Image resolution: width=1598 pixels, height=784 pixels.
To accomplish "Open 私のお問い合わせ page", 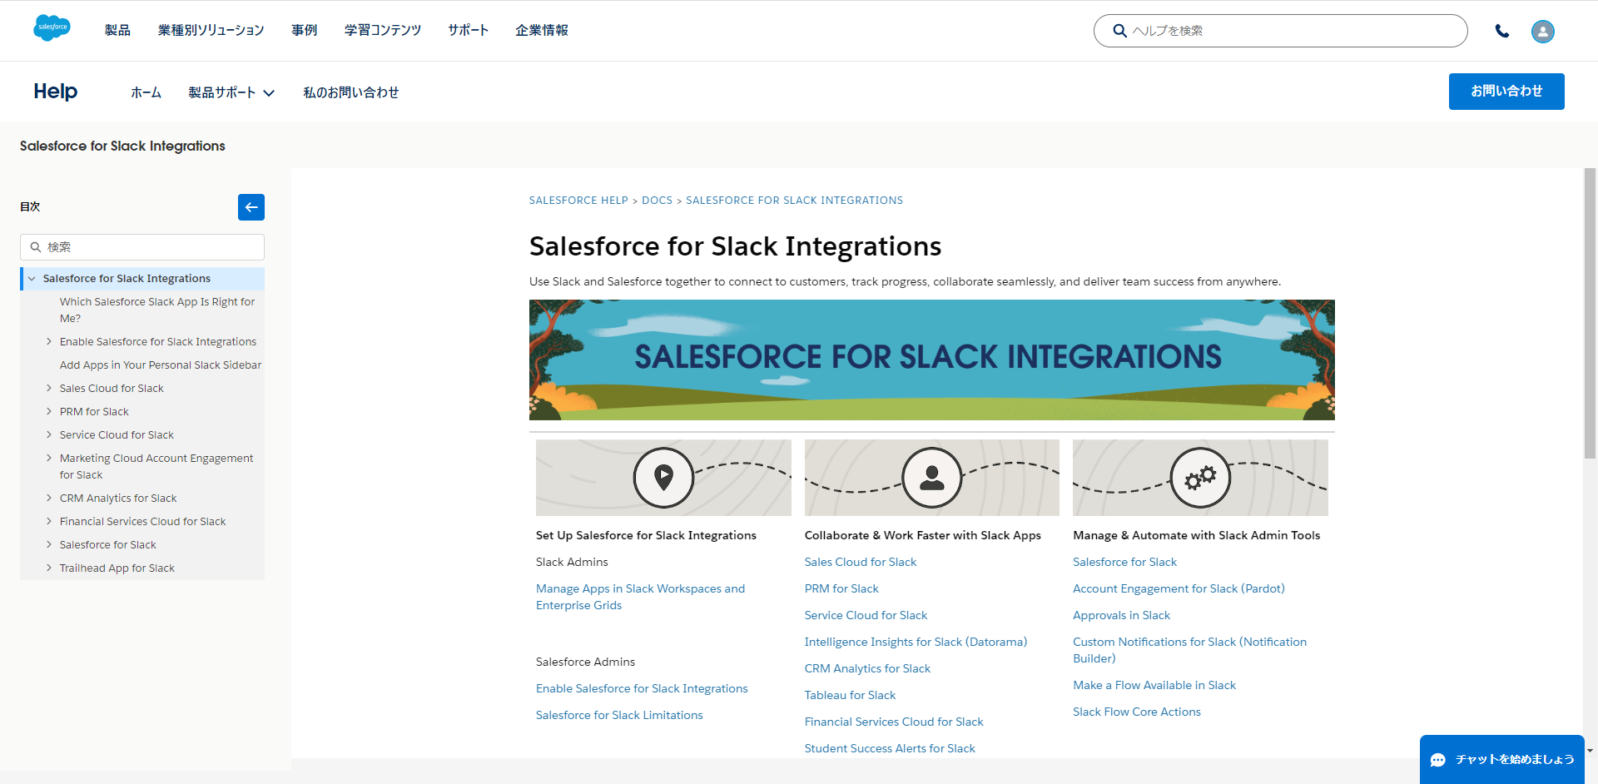I will 351,92.
